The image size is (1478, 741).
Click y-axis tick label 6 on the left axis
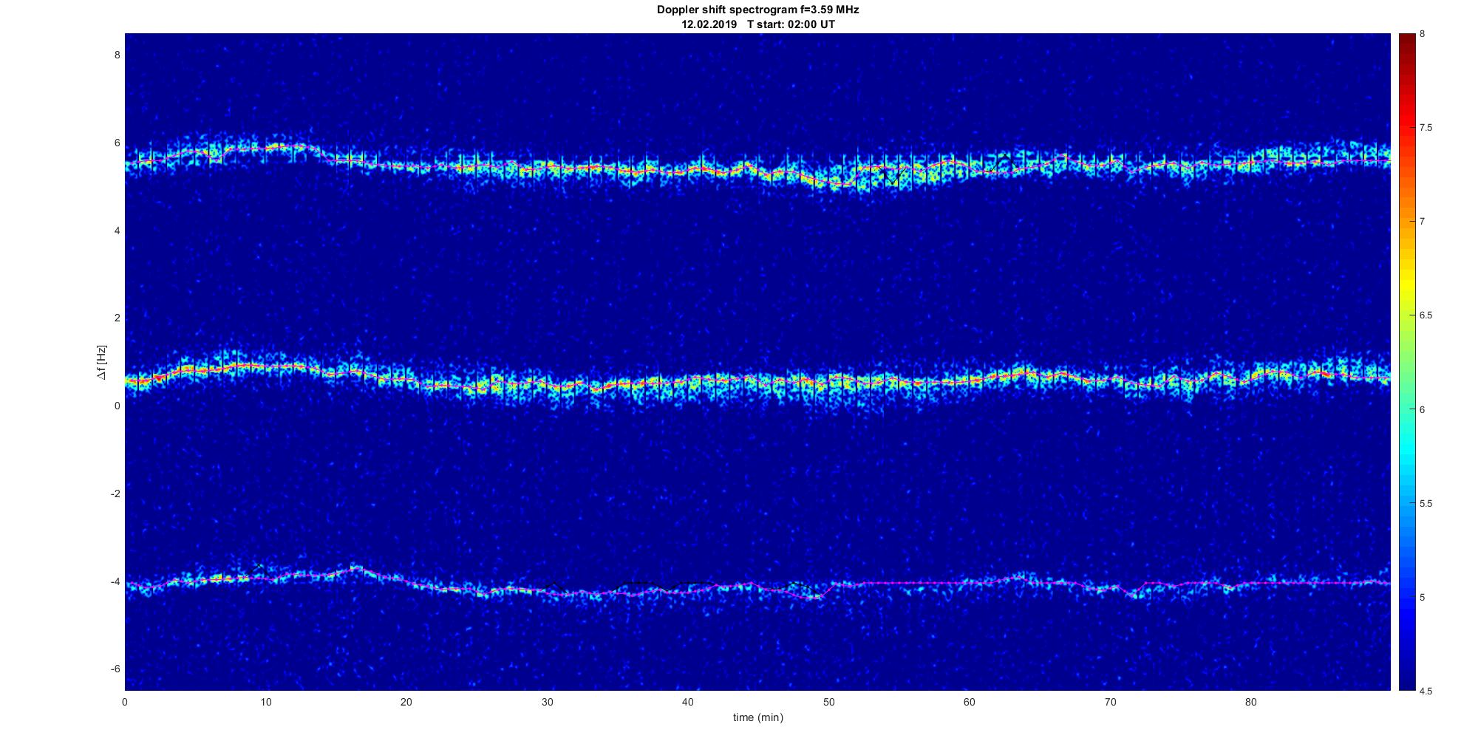click(117, 143)
